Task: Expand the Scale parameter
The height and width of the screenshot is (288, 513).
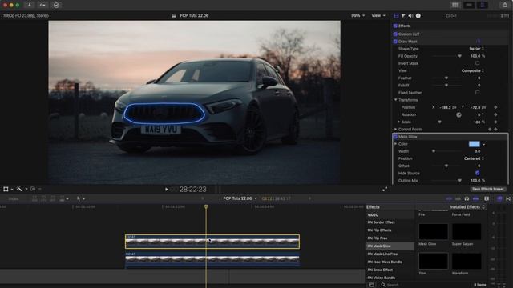Action: click(x=398, y=122)
